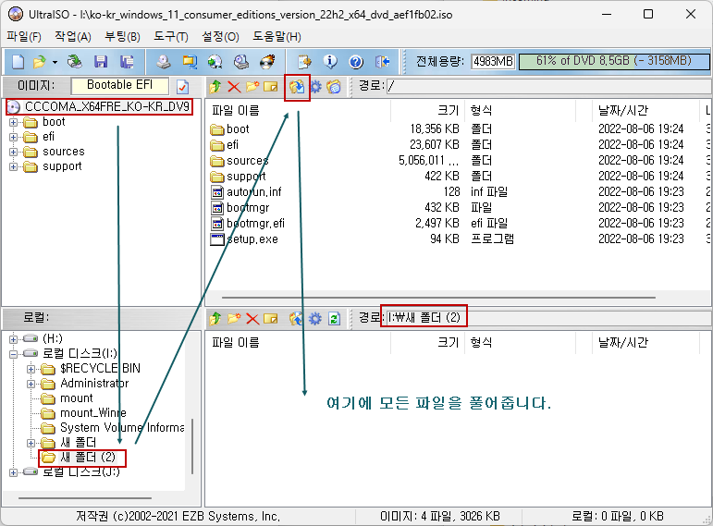The image size is (713, 526).
Task: Expand the Administrator folder node
Action: click(31, 385)
